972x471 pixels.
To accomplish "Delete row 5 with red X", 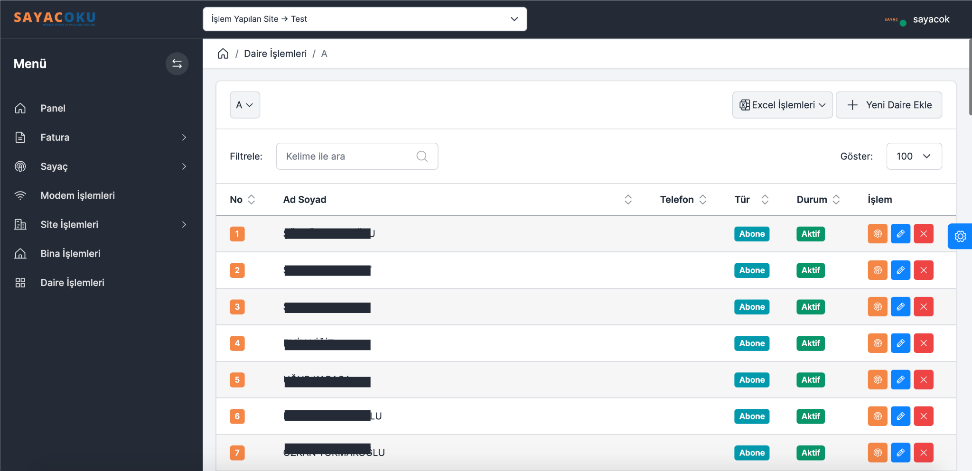I will 924,380.
